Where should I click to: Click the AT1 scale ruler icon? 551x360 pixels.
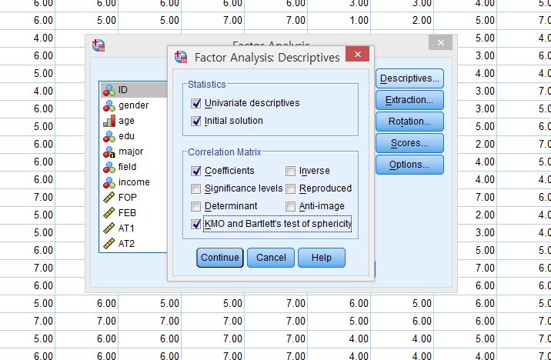[x=109, y=228]
